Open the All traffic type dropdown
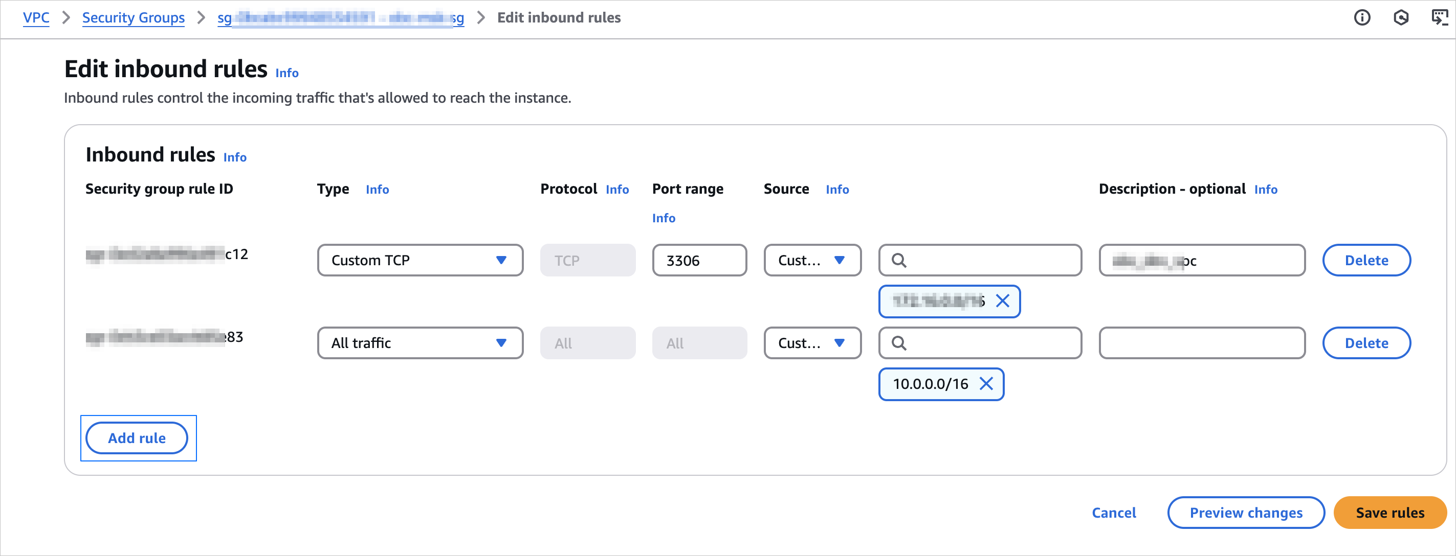This screenshot has height=556, width=1456. (420, 343)
